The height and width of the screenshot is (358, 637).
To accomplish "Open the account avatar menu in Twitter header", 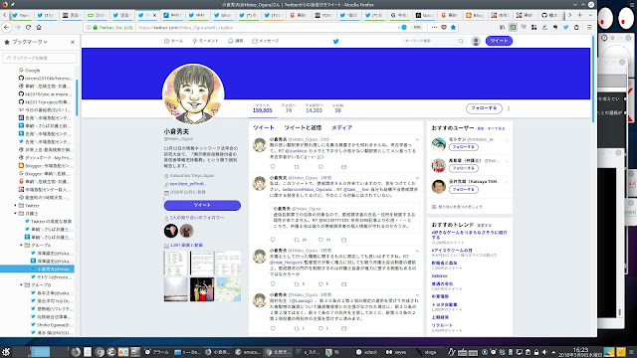I will click(476, 41).
